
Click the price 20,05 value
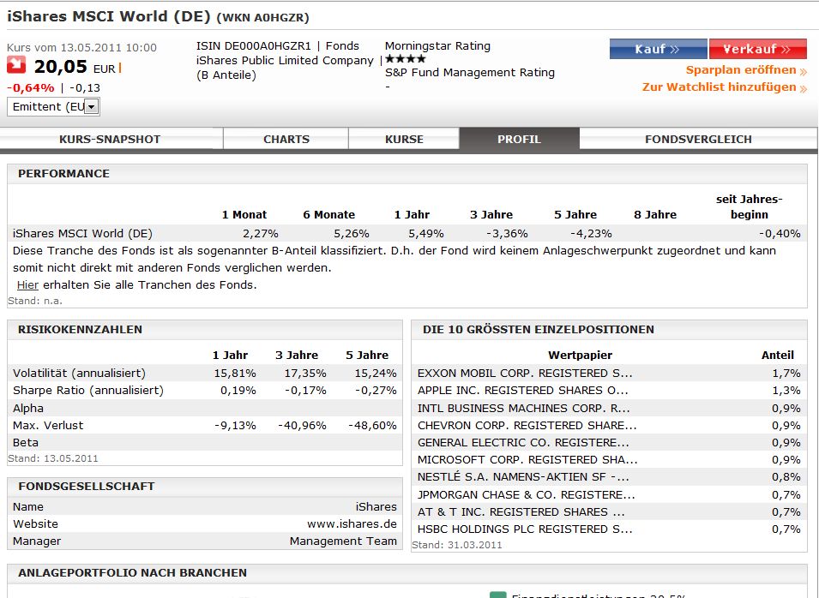click(61, 66)
